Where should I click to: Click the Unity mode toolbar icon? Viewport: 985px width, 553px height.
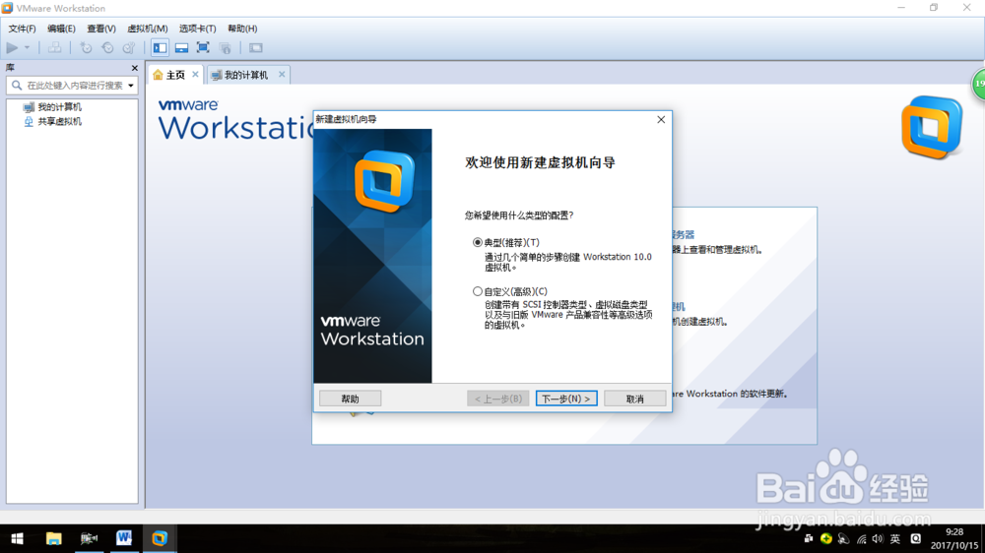pyautogui.click(x=225, y=47)
